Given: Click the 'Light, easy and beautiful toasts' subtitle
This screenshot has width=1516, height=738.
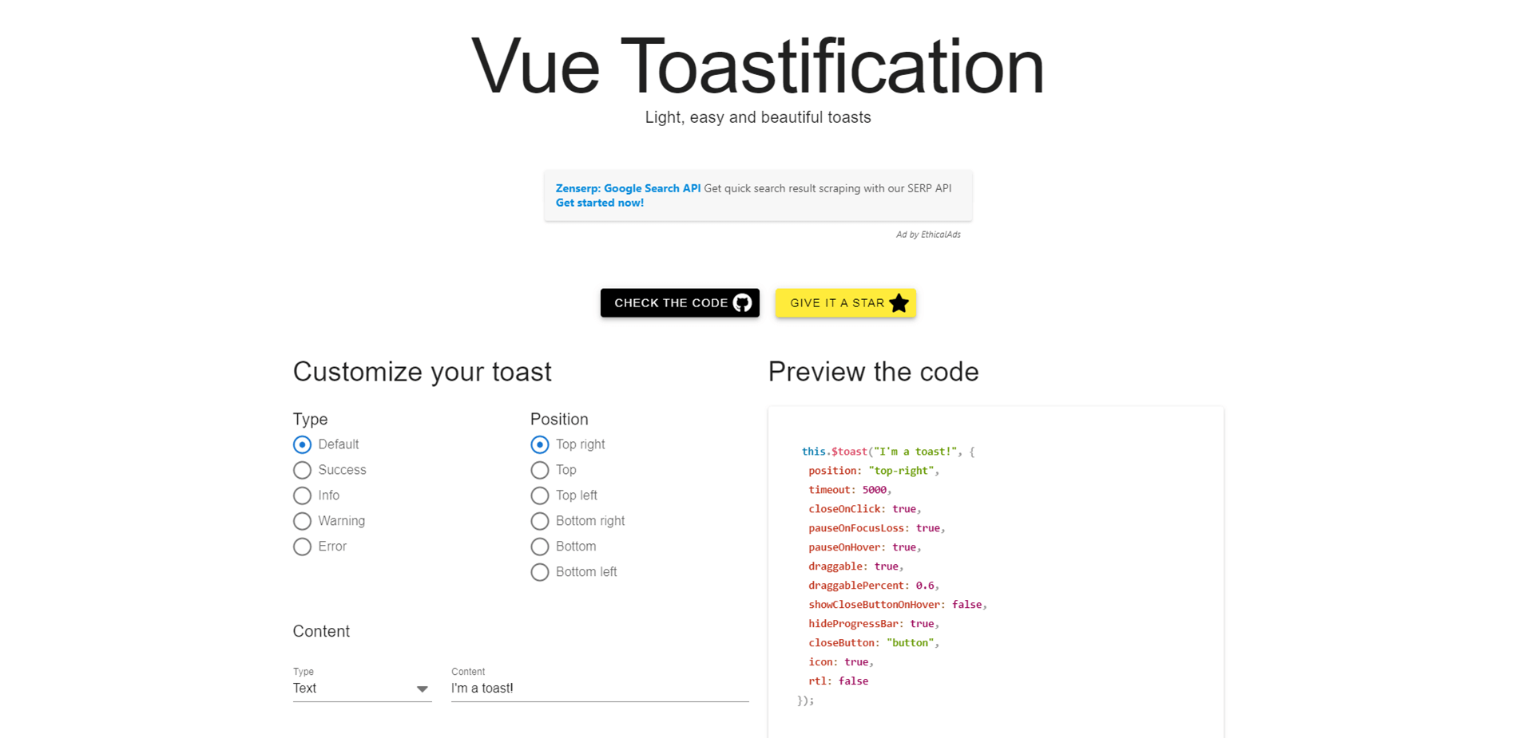Looking at the screenshot, I should 758,117.
